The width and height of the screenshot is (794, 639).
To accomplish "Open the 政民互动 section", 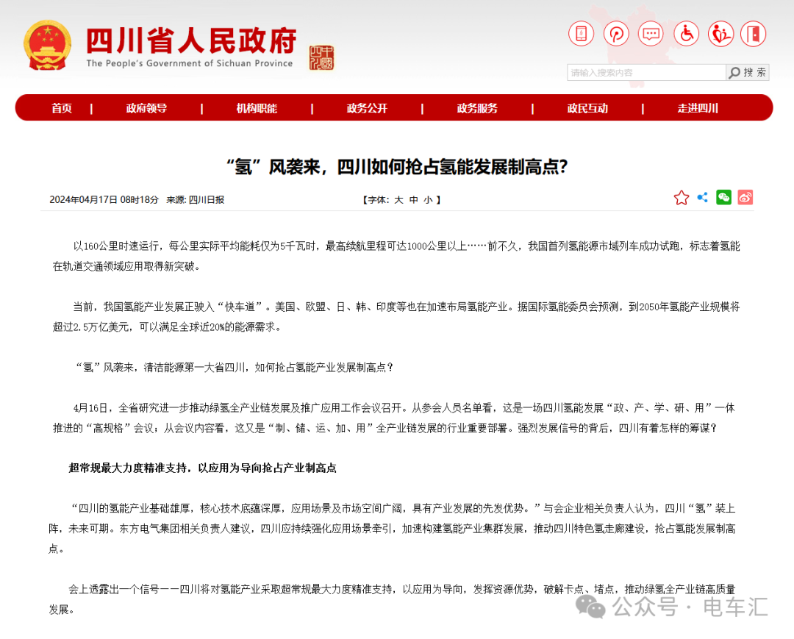I will pos(588,108).
